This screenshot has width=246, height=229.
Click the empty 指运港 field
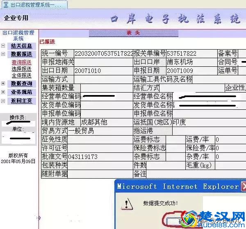click(209, 131)
